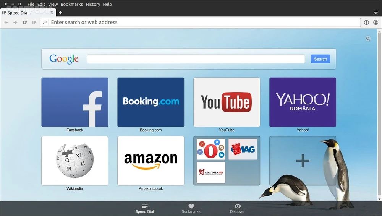The image size is (382, 216).
Task: Open the YouTube speed dial tile
Action: coord(227,102)
